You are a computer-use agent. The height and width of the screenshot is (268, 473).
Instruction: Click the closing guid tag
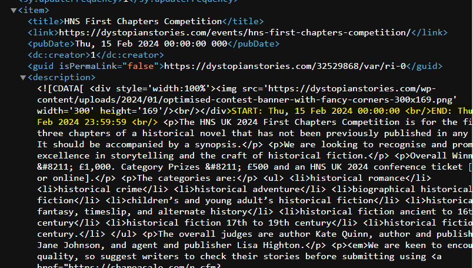point(424,66)
